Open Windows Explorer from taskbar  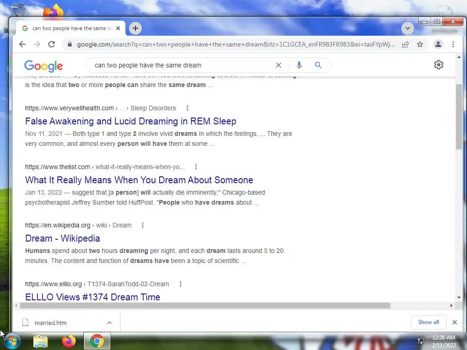(41, 341)
